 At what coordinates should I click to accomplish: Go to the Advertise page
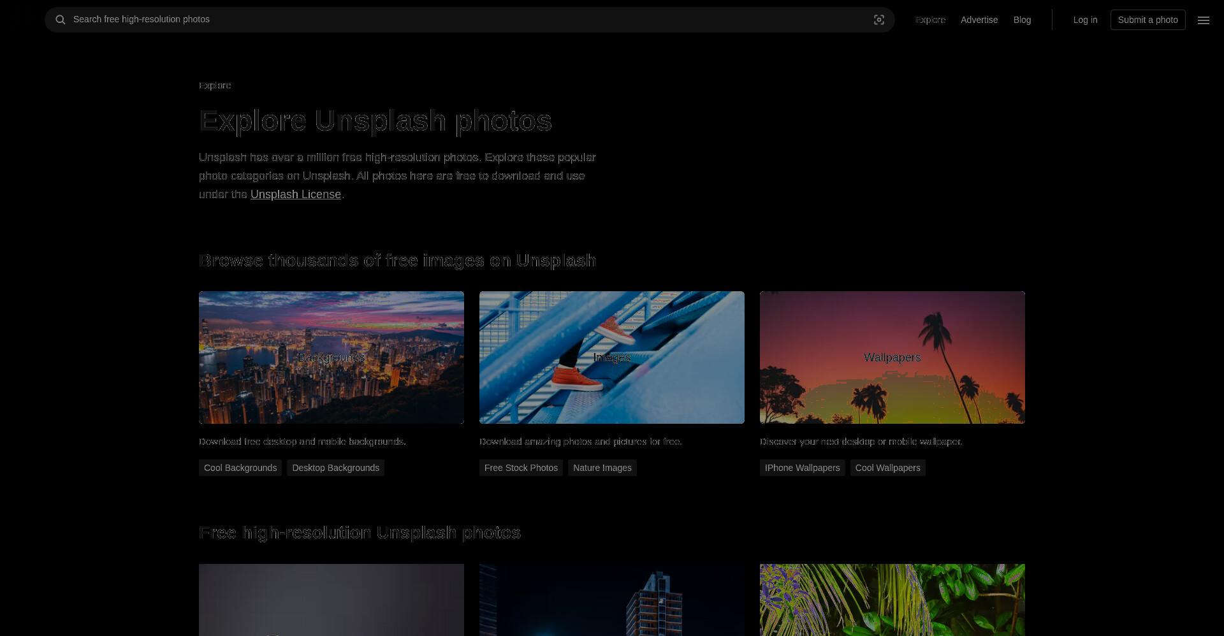979,20
